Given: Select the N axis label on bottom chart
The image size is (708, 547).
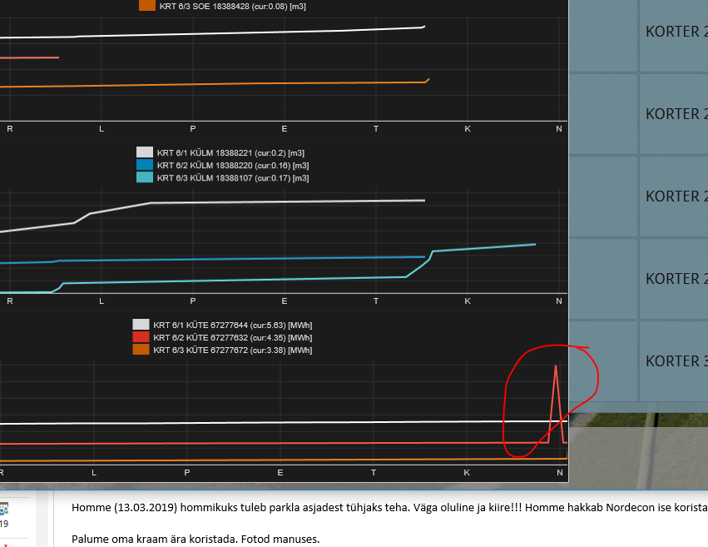Looking at the screenshot, I should point(559,472).
